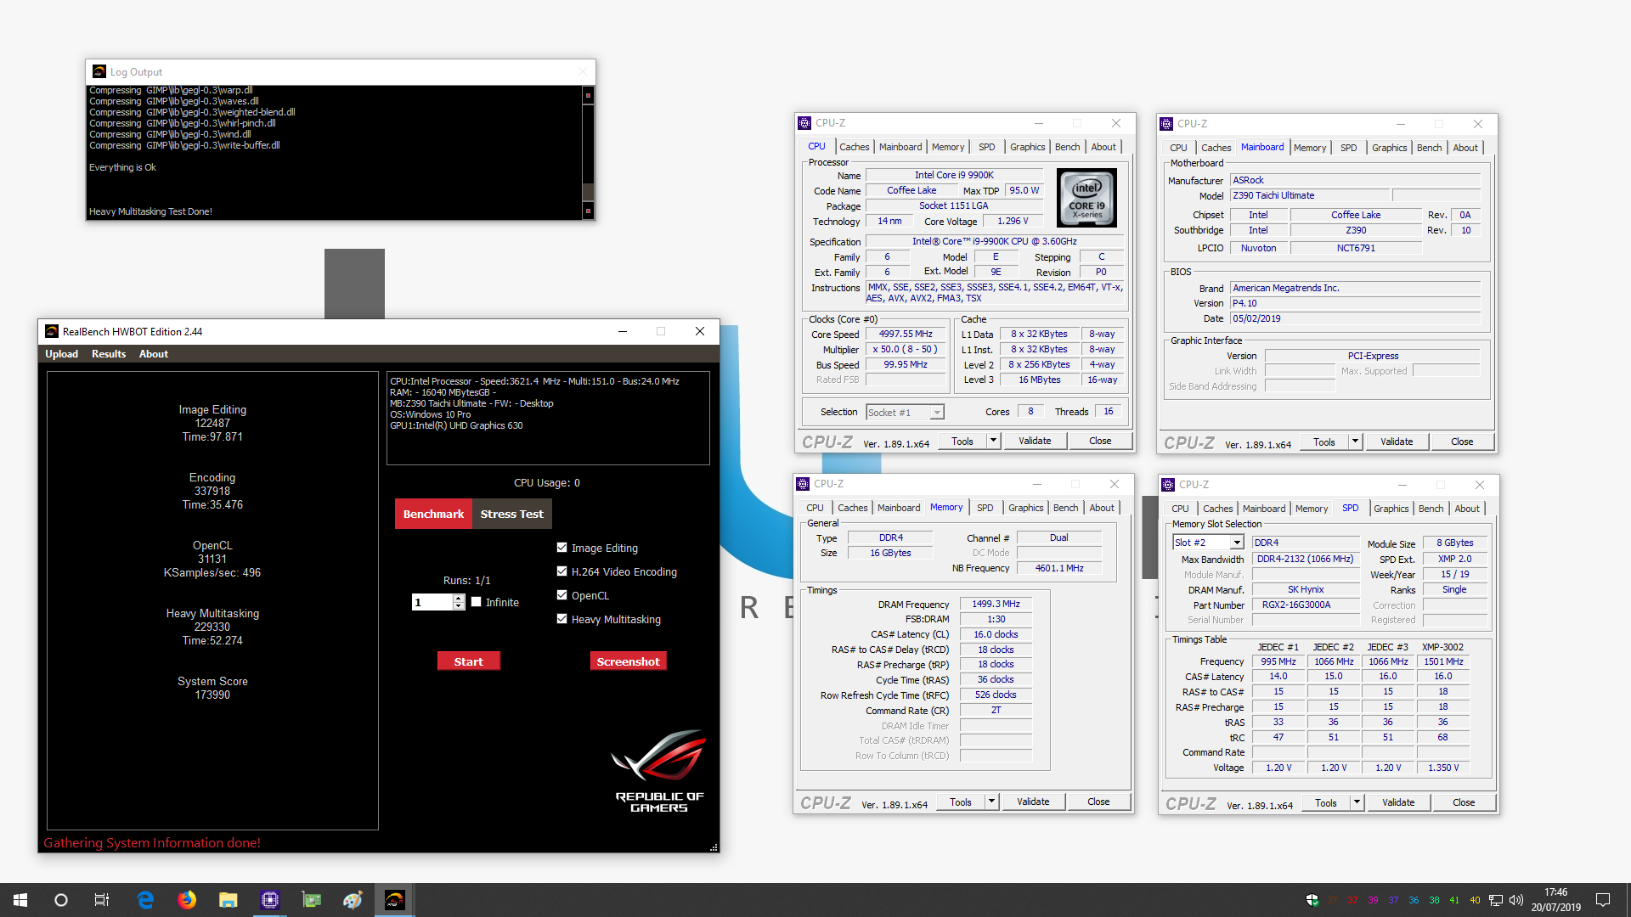Click Validate in the SPD CPU-Z window
The image size is (1631, 917).
tap(1398, 802)
